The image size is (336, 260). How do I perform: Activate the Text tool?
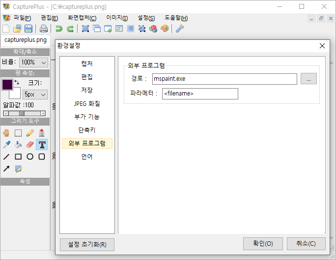(42, 145)
